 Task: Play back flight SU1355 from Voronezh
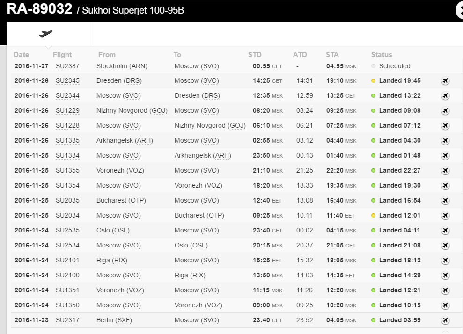point(445,171)
